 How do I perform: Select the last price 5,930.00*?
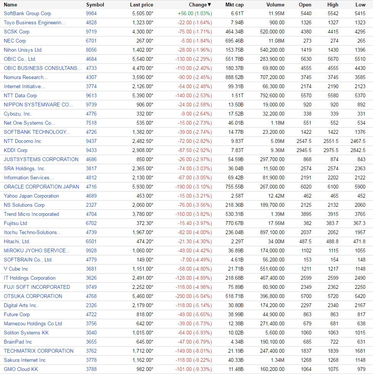pos(143,187)
